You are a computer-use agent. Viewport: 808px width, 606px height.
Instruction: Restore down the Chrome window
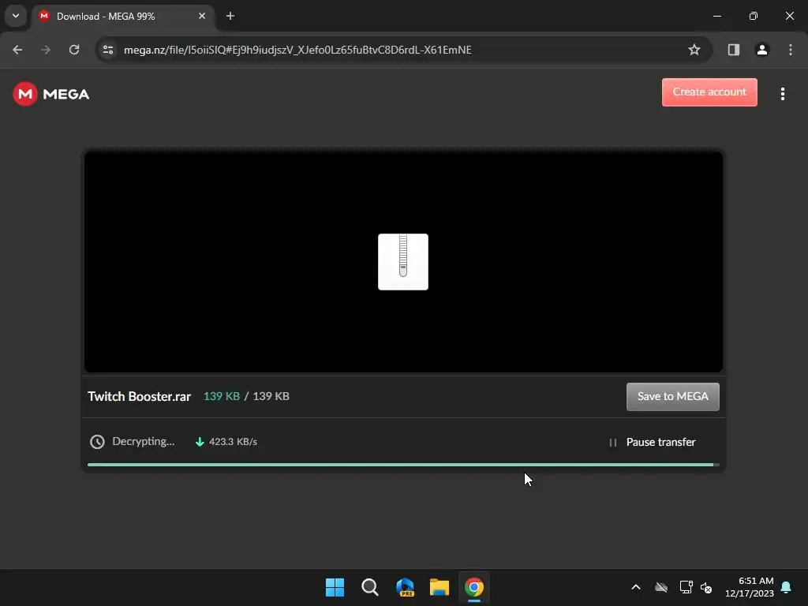(x=753, y=16)
